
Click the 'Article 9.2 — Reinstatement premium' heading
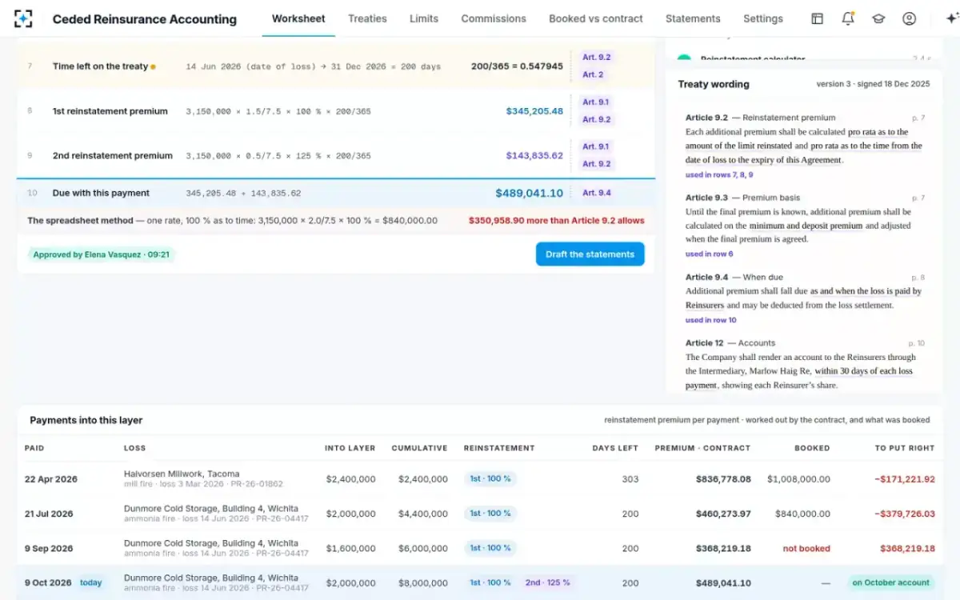point(760,118)
